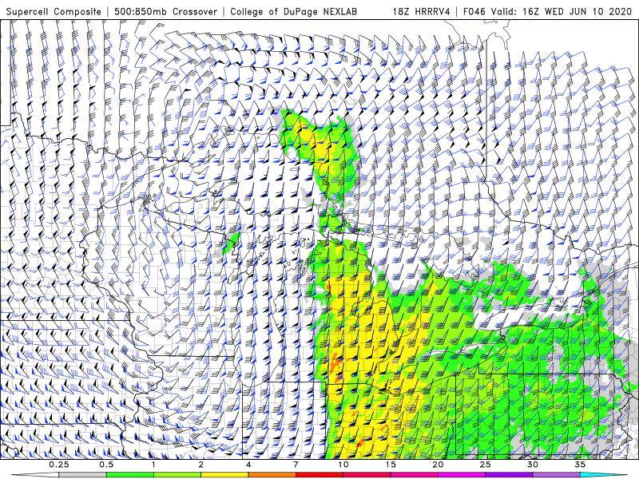Click the crimson 10–15 legend color segment

[367, 475]
